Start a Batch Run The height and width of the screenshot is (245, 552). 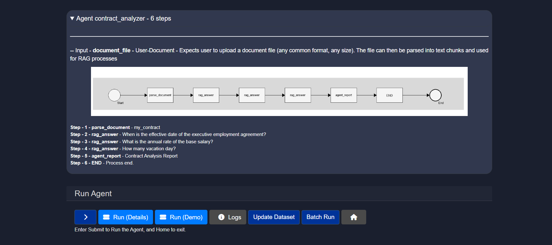point(320,217)
